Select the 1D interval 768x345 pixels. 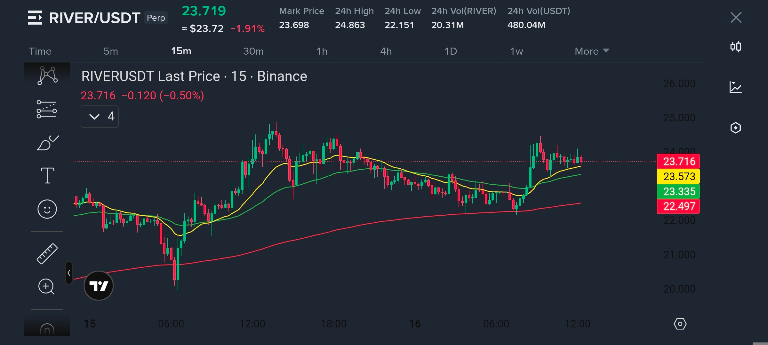(451, 51)
